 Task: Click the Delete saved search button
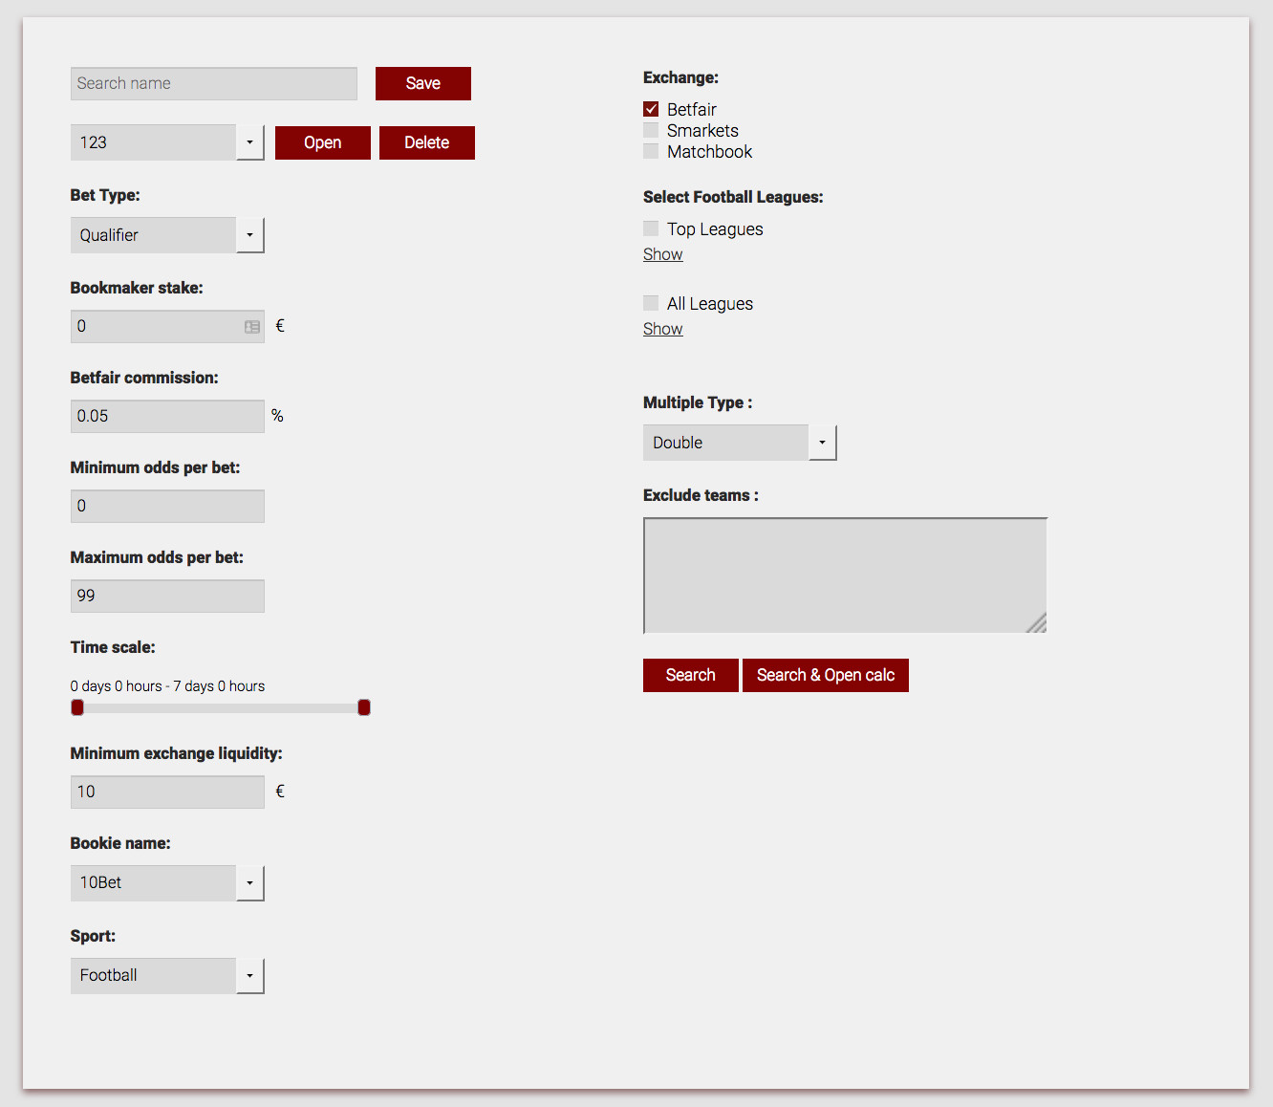click(x=427, y=142)
